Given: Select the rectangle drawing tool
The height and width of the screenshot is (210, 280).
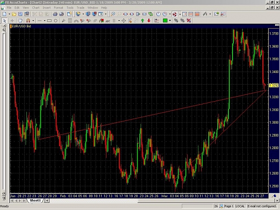Looking at the screenshot, I should point(49,21).
